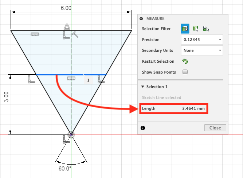Click the horizontal constraint icon on blue line
The height and width of the screenshot is (178, 243).
pyautogui.click(x=71, y=78)
